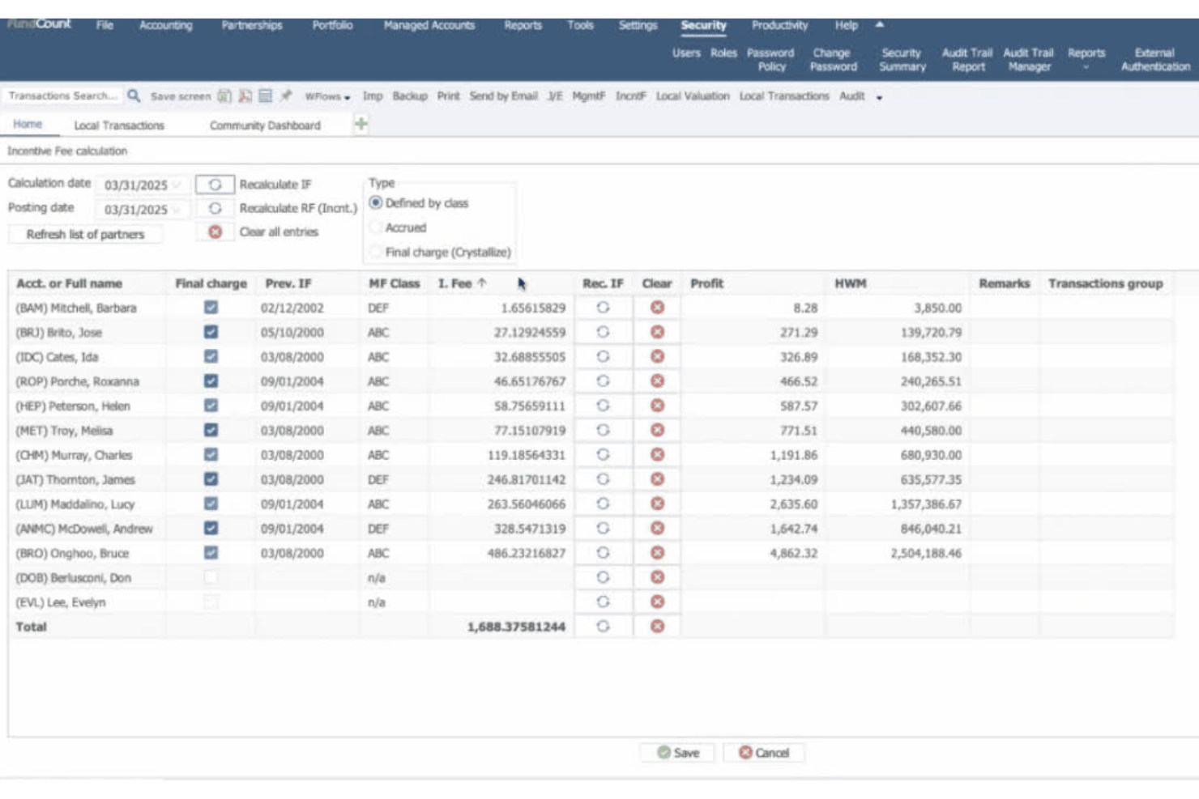Recalculate IF for Brito, Jose row

pos(603,332)
